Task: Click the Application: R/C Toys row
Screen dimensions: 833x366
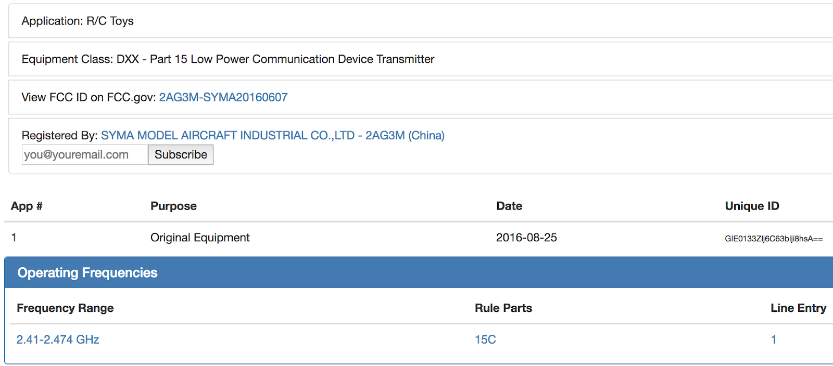Action: 78,21
